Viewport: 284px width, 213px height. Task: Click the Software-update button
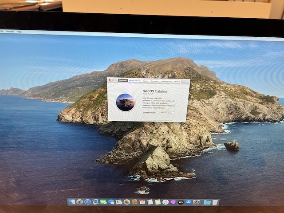tap(167, 112)
